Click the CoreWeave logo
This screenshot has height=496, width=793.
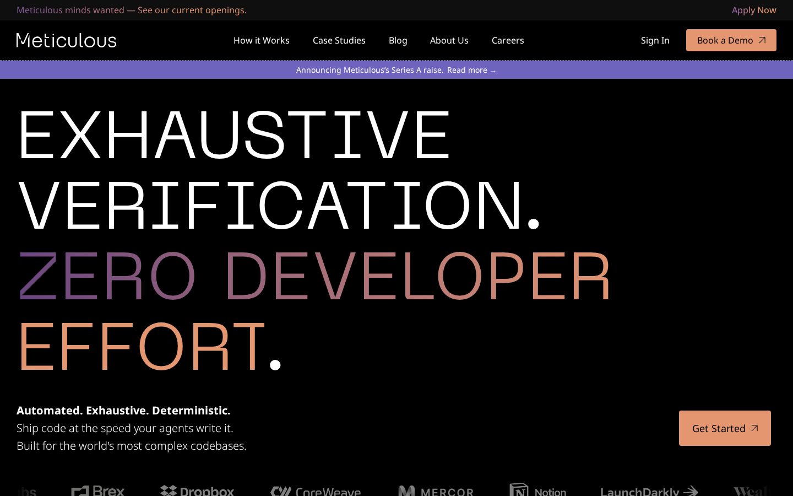[316, 490]
